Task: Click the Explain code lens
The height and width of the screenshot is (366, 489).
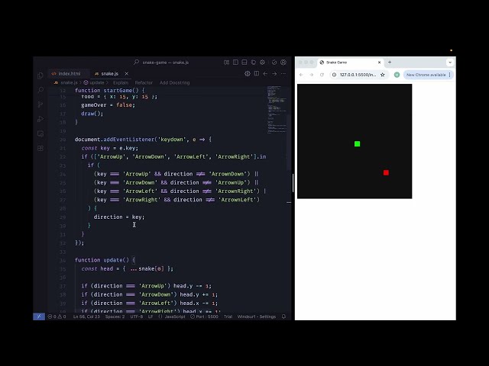Action: point(121,82)
